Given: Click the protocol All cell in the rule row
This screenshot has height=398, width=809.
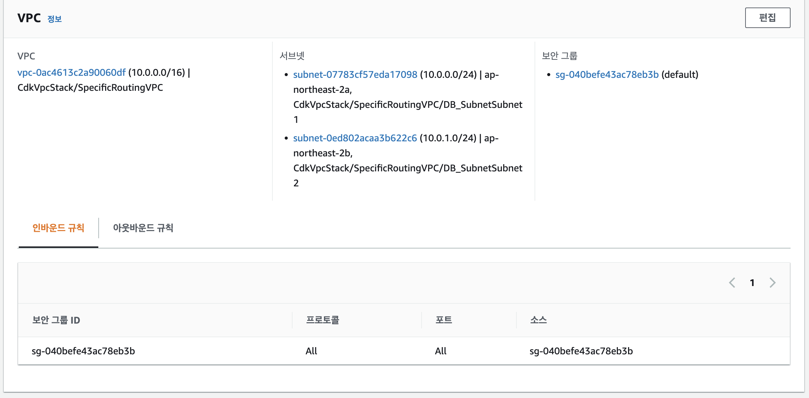Looking at the screenshot, I should pos(311,351).
